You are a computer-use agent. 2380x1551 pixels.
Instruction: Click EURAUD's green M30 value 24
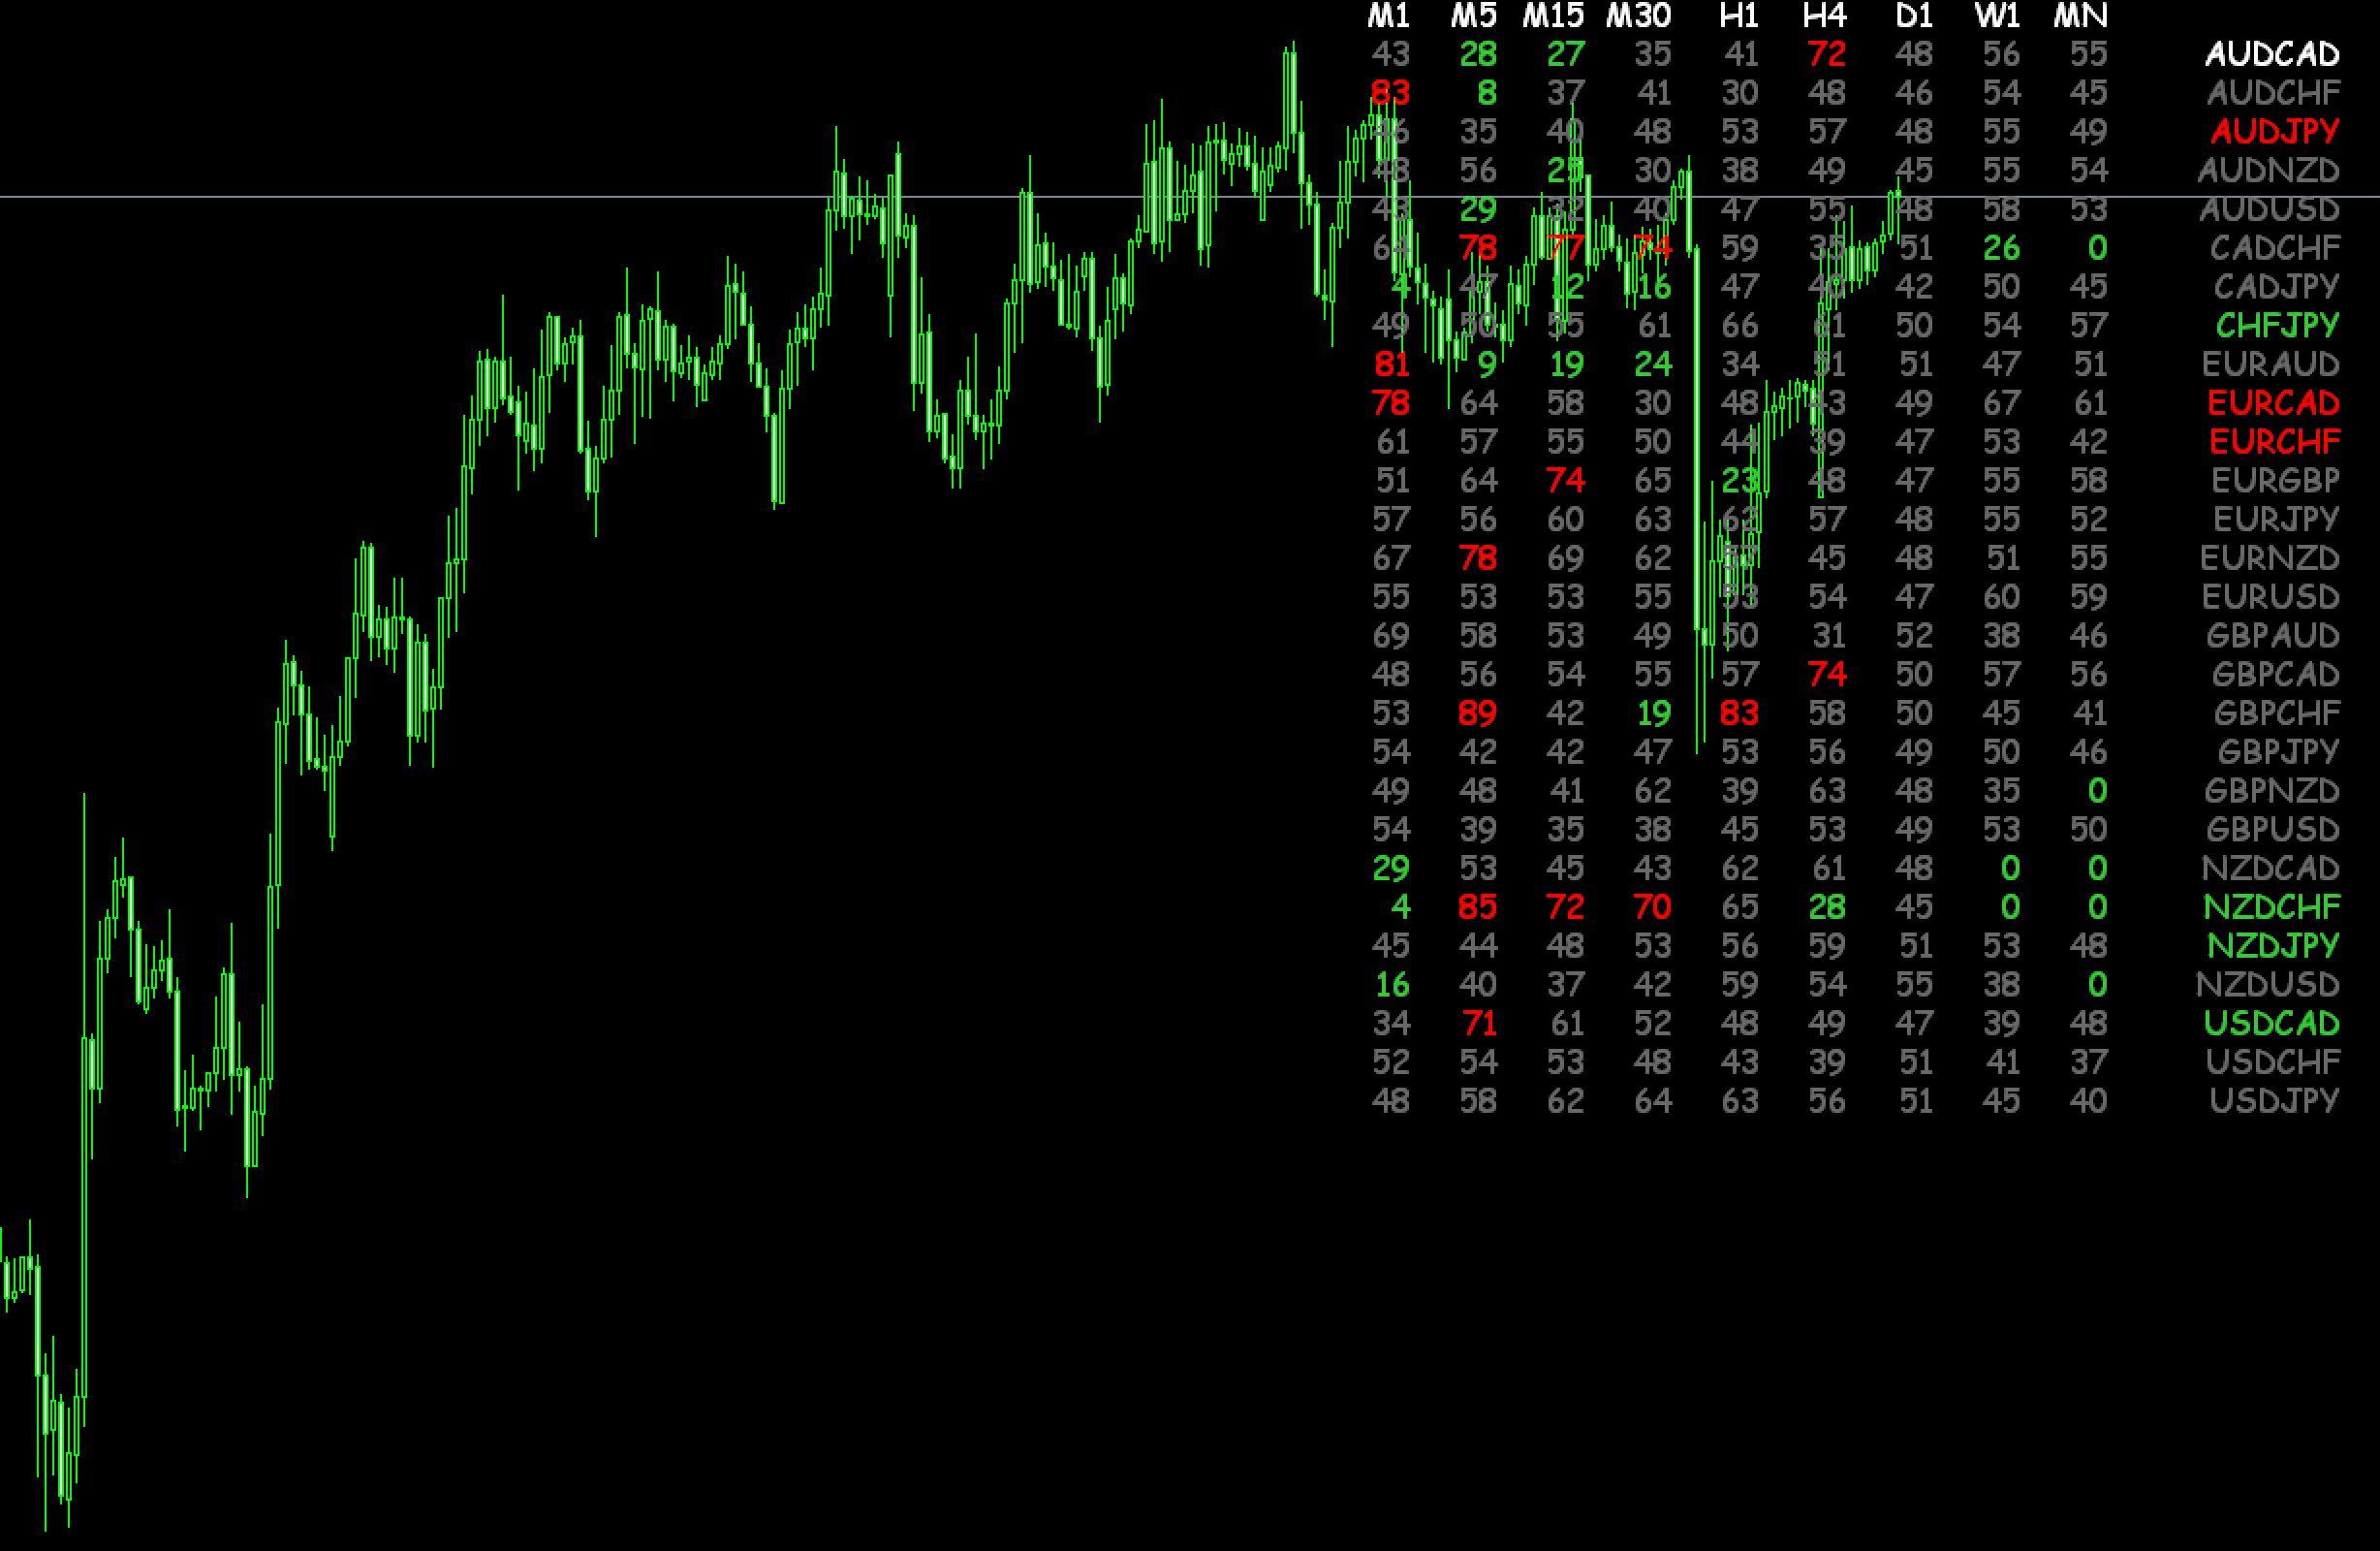pos(1652,364)
